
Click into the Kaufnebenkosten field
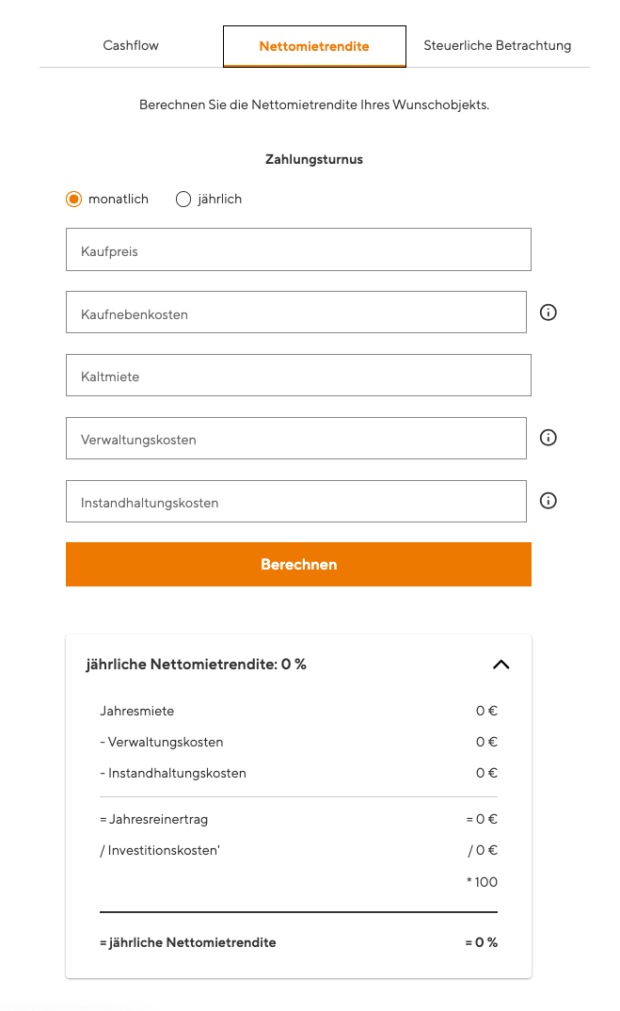coord(295,313)
